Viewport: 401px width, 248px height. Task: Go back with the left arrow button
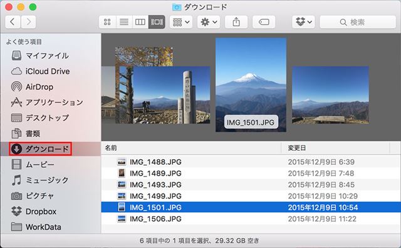(x=13, y=22)
